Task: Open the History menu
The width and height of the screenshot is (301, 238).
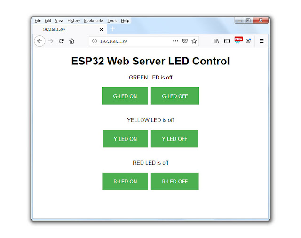Action: (x=73, y=20)
